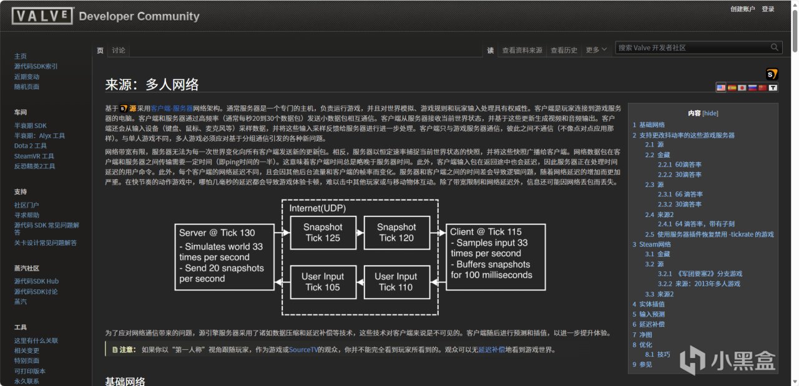Viewport: 799px width, 386px height.
Task: Open the 查看历史 tab
Action: (x=564, y=50)
